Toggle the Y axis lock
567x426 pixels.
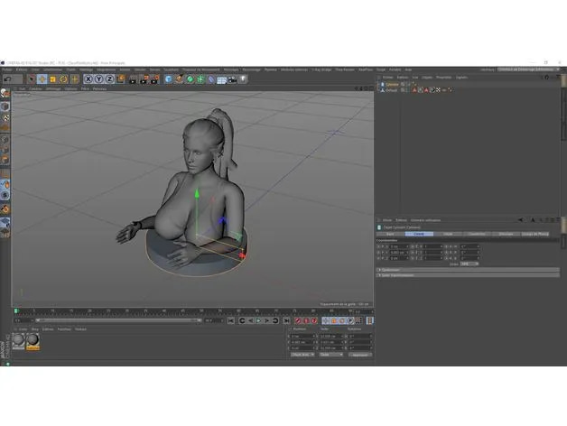(x=98, y=79)
